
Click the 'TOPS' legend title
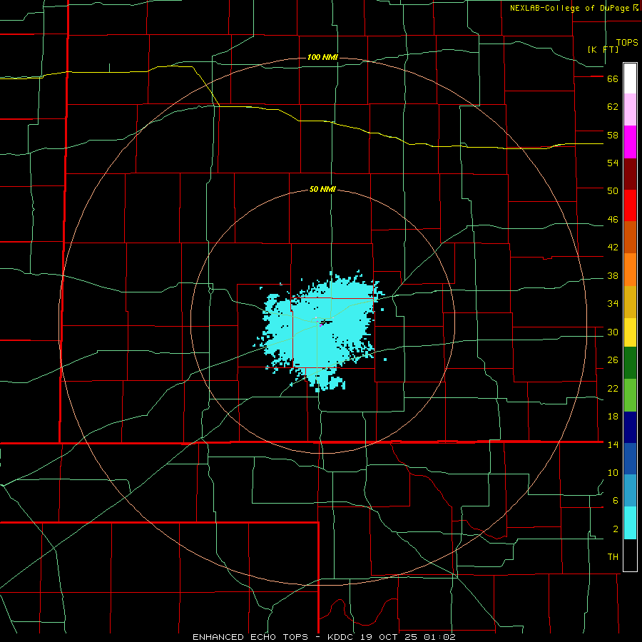click(x=627, y=43)
